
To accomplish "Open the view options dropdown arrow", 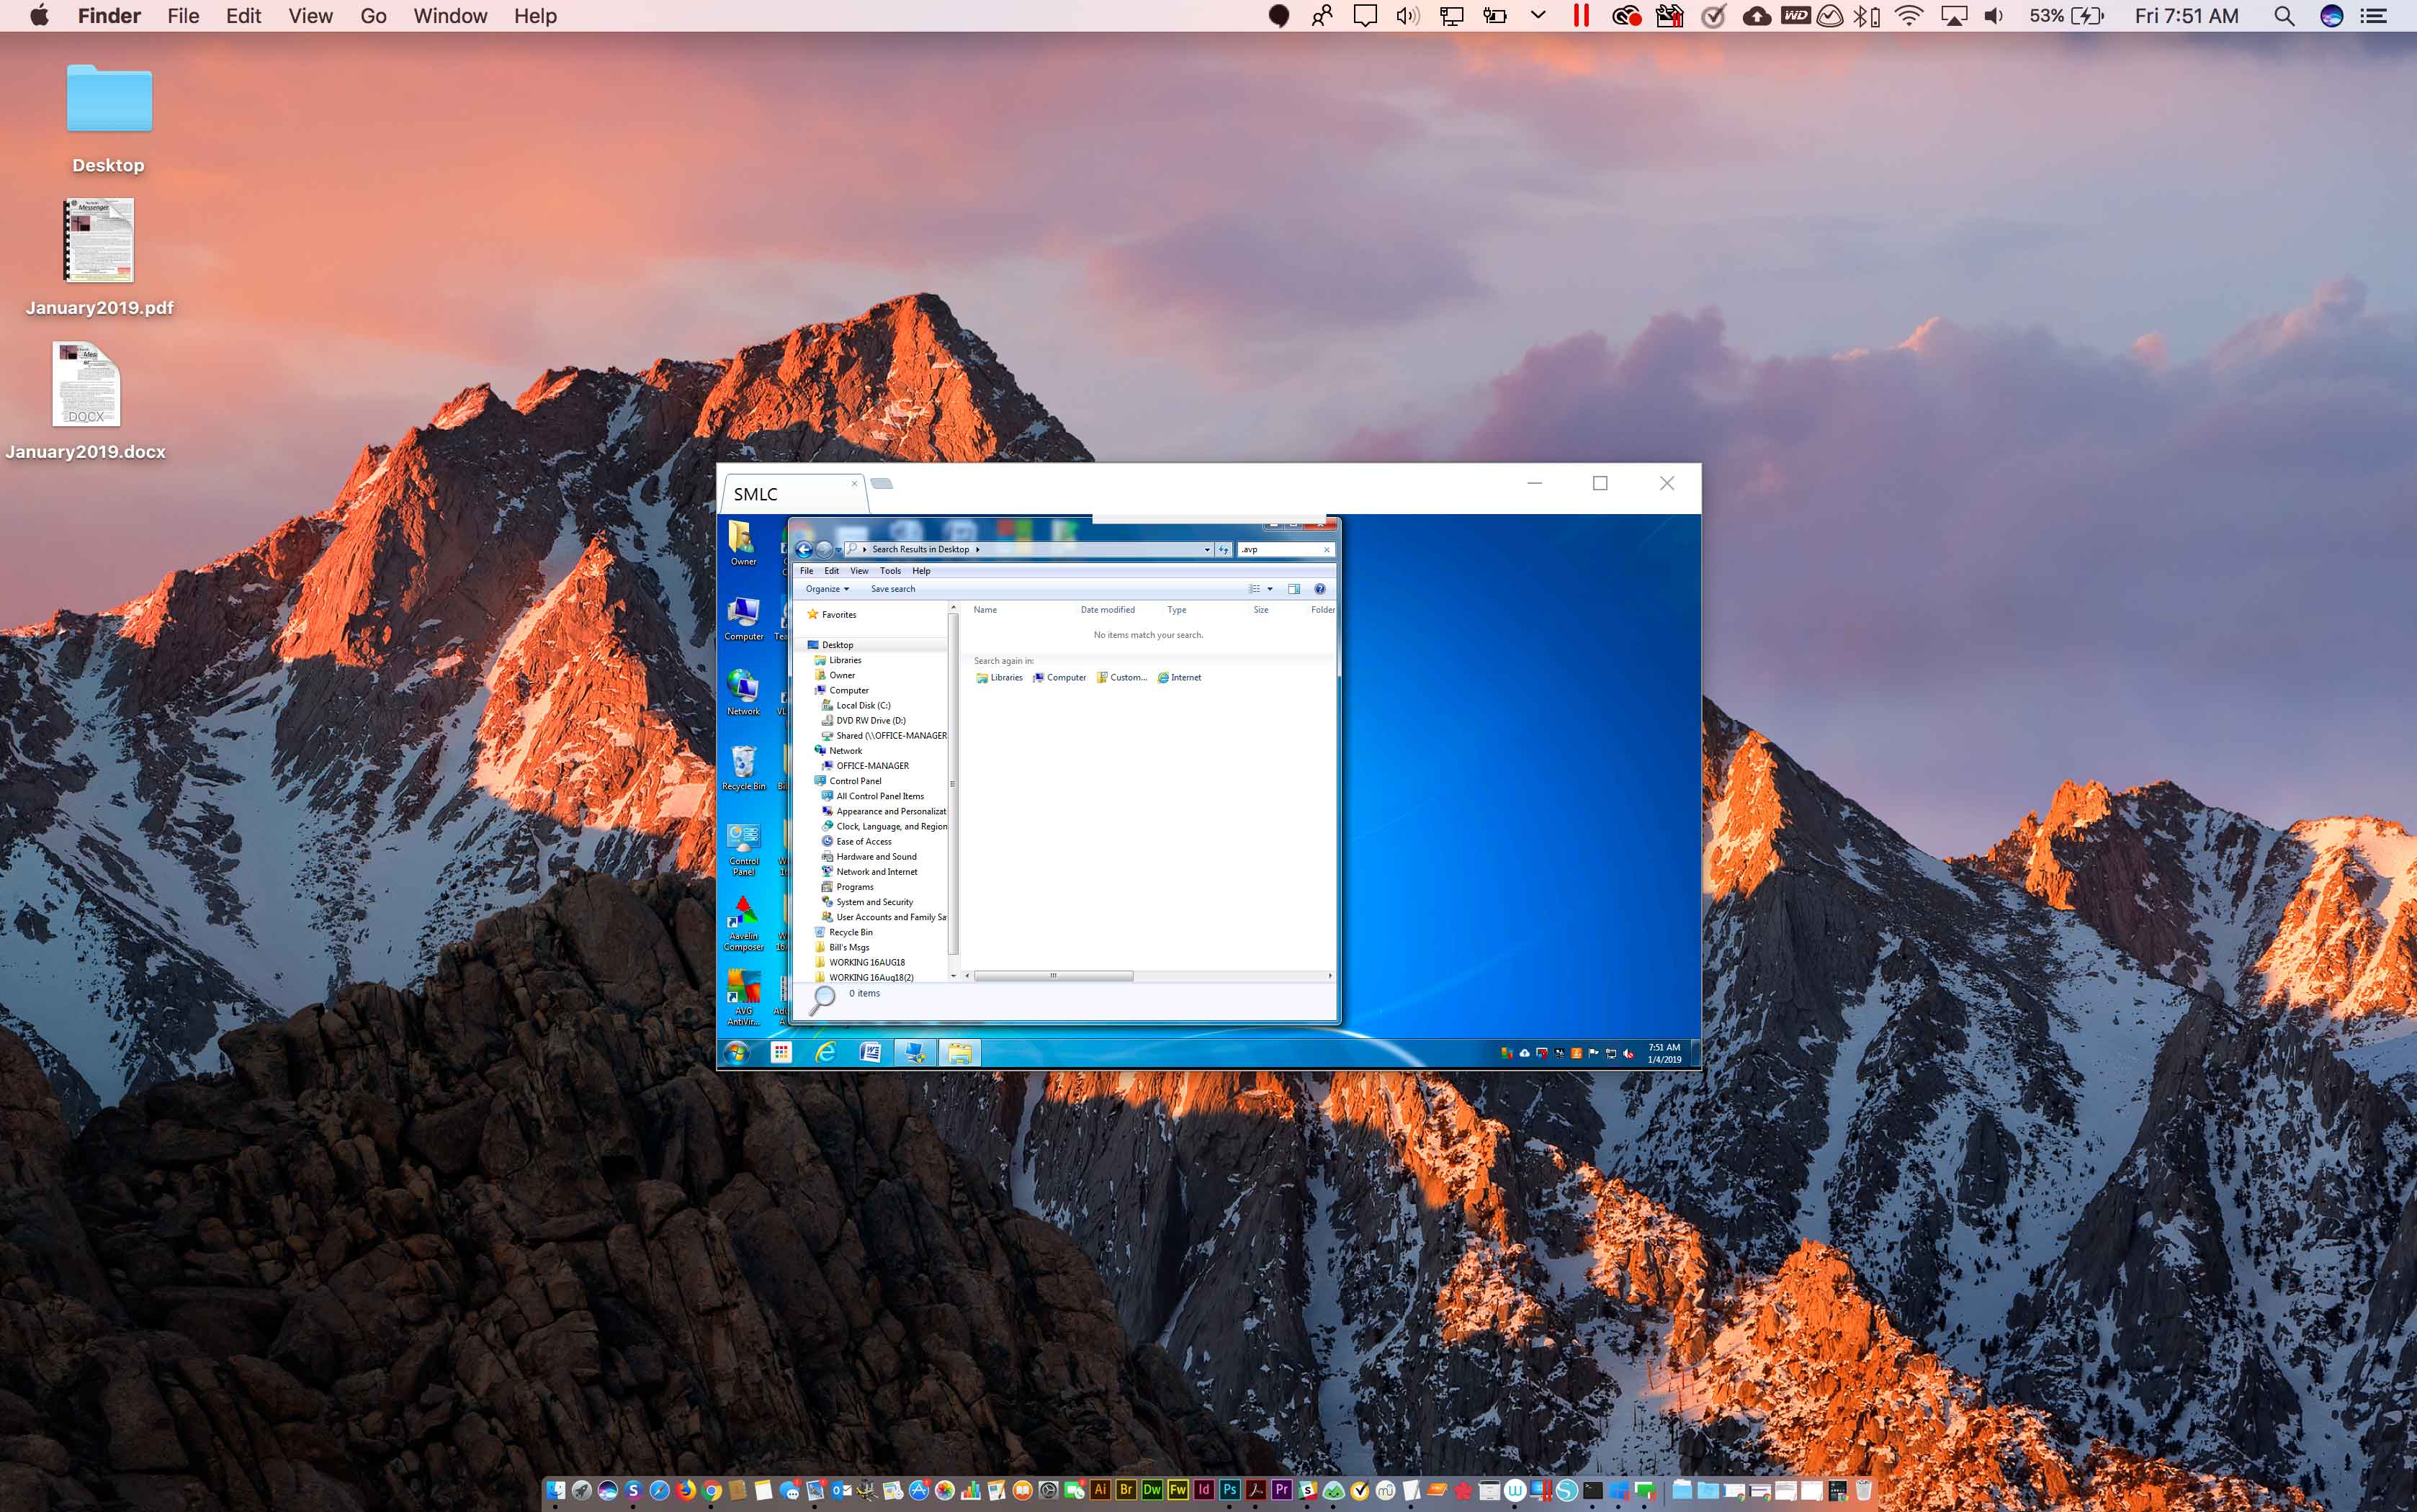I will pos(1270,589).
